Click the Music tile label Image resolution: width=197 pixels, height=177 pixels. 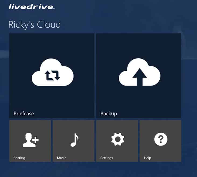tap(61, 158)
